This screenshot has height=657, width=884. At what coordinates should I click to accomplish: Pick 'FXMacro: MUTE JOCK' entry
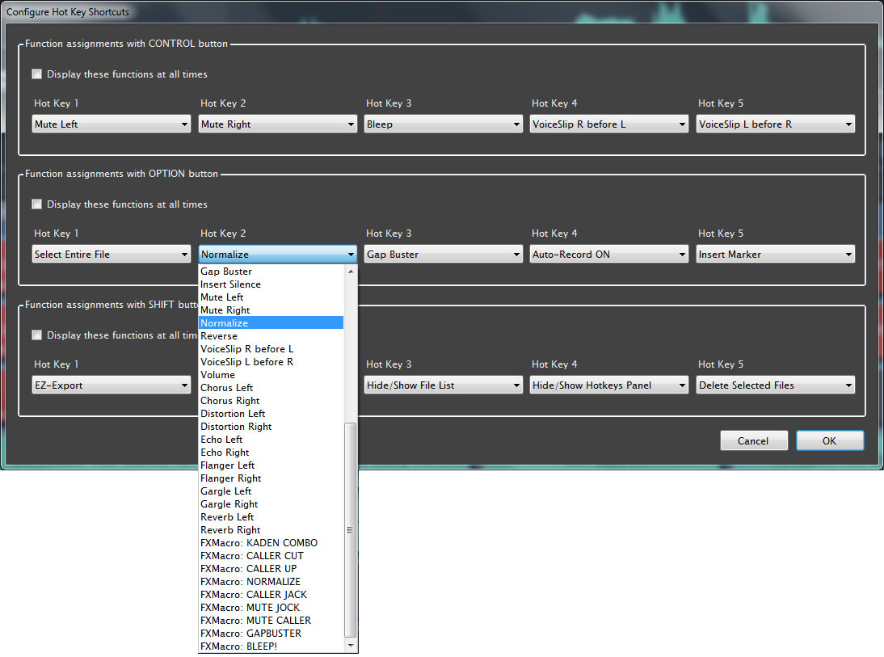[272, 608]
